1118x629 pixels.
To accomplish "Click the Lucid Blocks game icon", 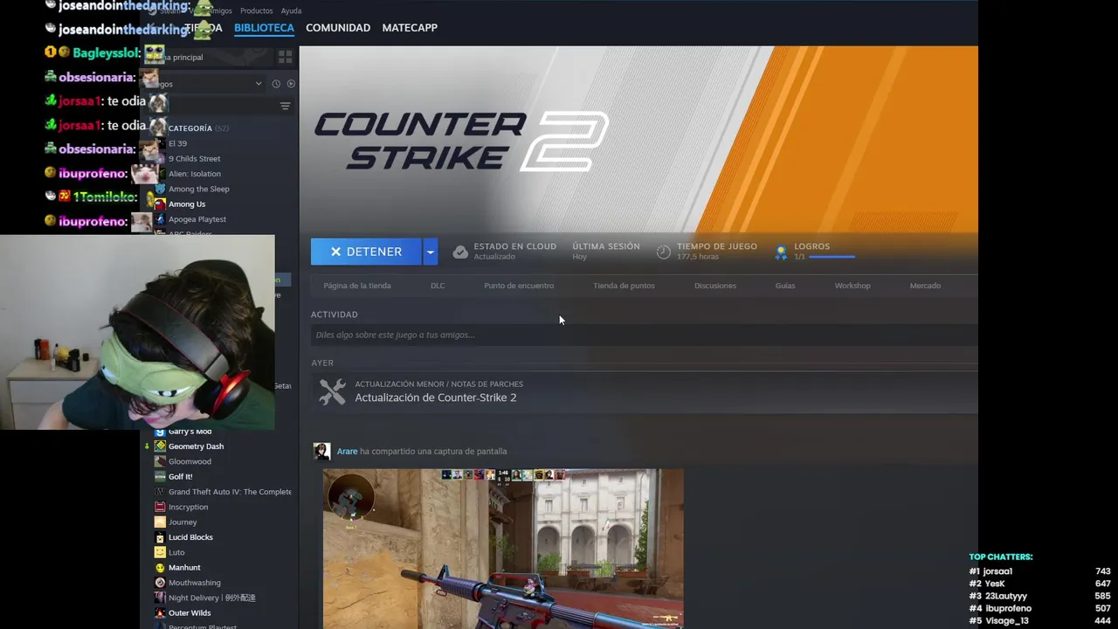I will pyautogui.click(x=160, y=537).
